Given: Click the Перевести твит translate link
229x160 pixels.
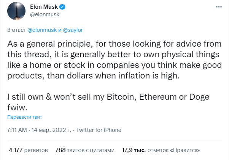Looking at the screenshot, I should 24,117.
